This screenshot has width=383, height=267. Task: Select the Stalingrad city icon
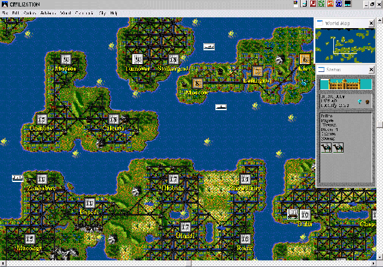[x=174, y=59]
